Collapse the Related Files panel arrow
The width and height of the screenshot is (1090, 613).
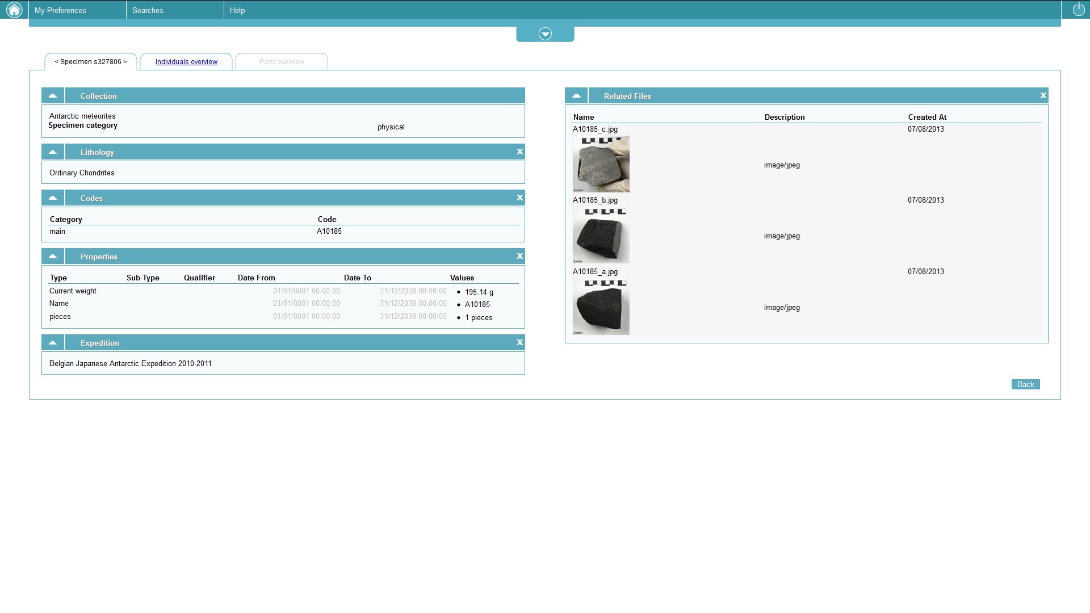pyautogui.click(x=576, y=95)
